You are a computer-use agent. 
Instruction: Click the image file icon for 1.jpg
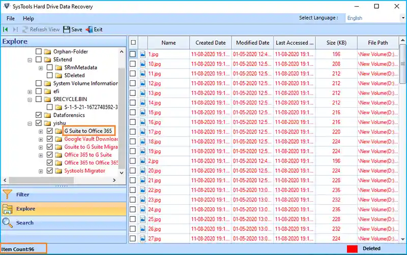pyautogui.click(x=143, y=54)
